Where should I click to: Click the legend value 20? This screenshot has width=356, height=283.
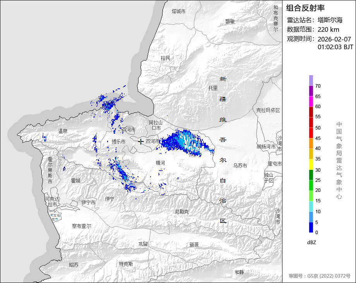point(318,190)
